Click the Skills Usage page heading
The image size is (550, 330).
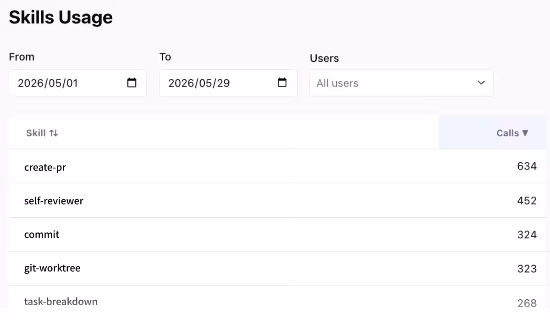click(61, 17)
